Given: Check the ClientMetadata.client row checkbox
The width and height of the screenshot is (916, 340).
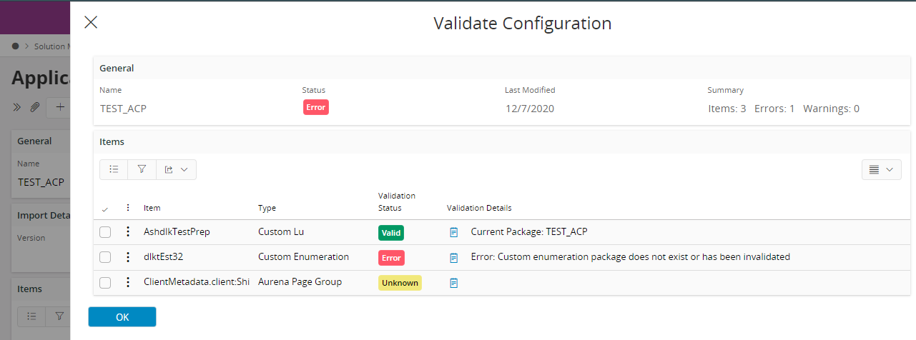Looking at the screenshot, I should [x=105, y=282].
